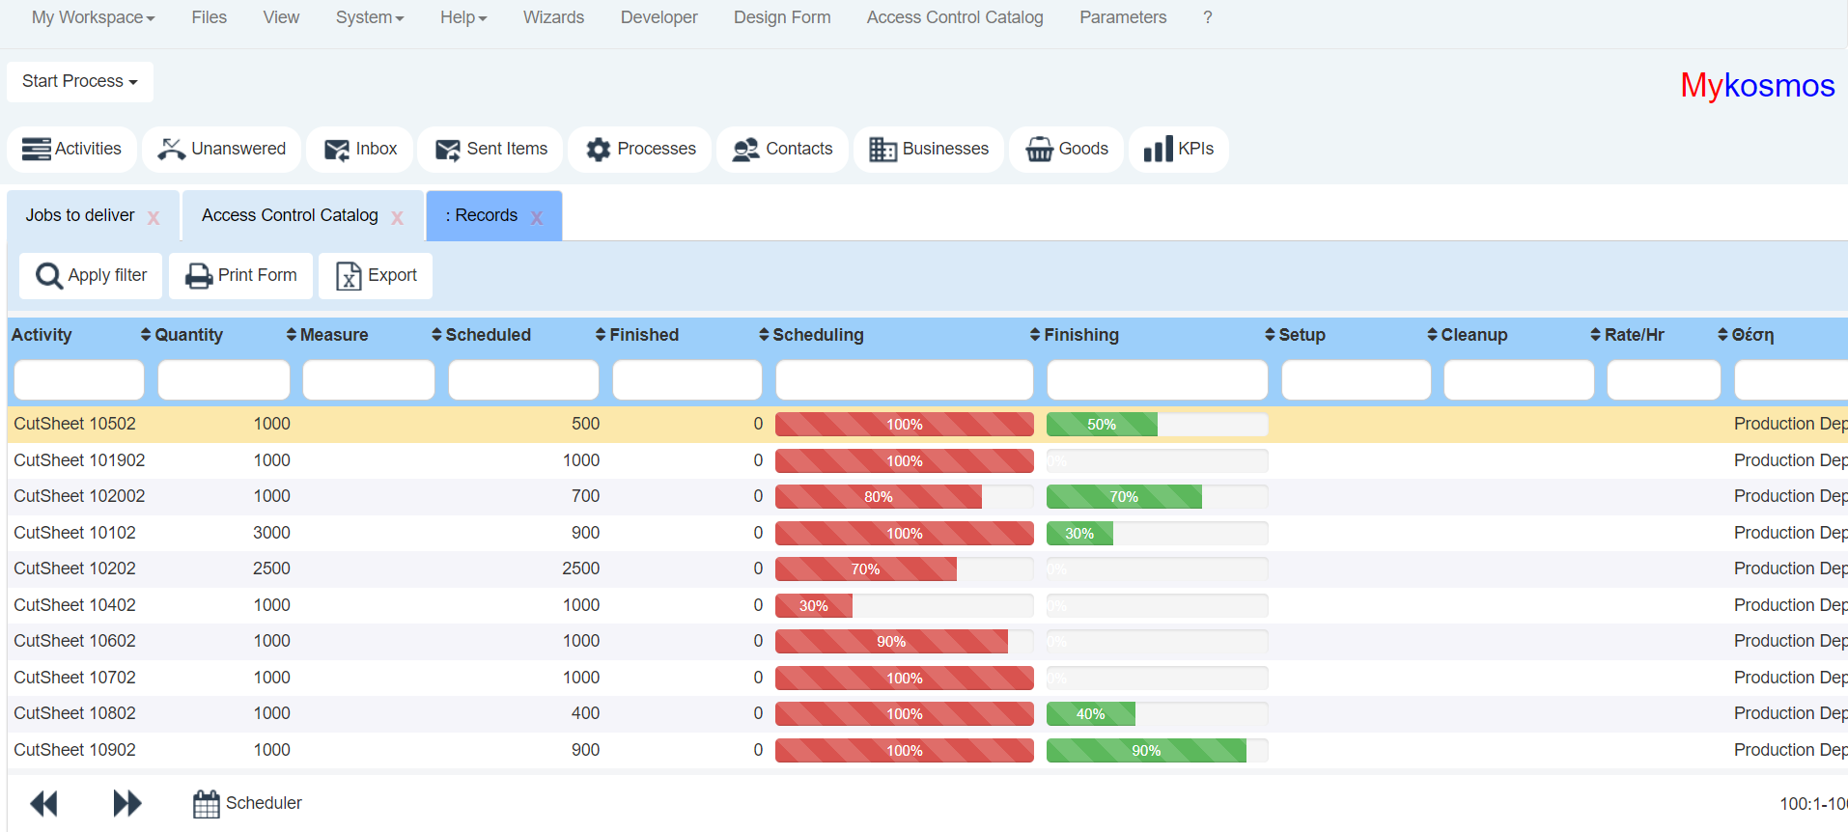The height and width of the screenshot is (832, 1848).
Task: Open the Developer menu
Action: pos(658,17)
